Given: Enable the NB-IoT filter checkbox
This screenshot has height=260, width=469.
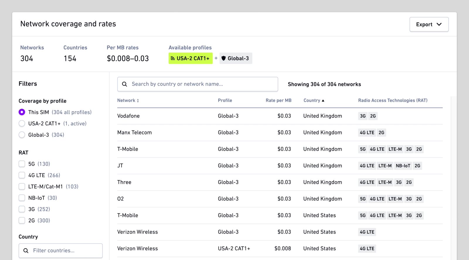Looking at the screenshot, I should click(22, 198).
